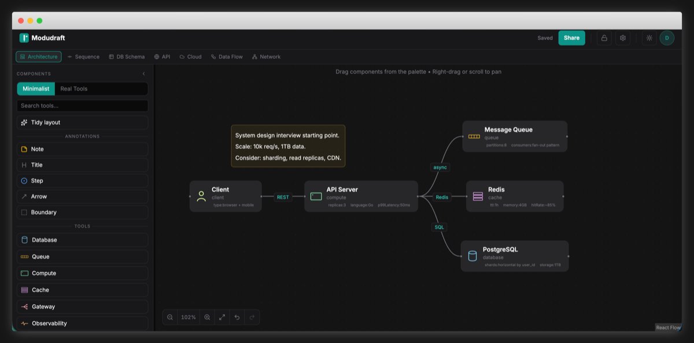
Task: Click the Message Queue node icon
Action: tap(474, 136)
